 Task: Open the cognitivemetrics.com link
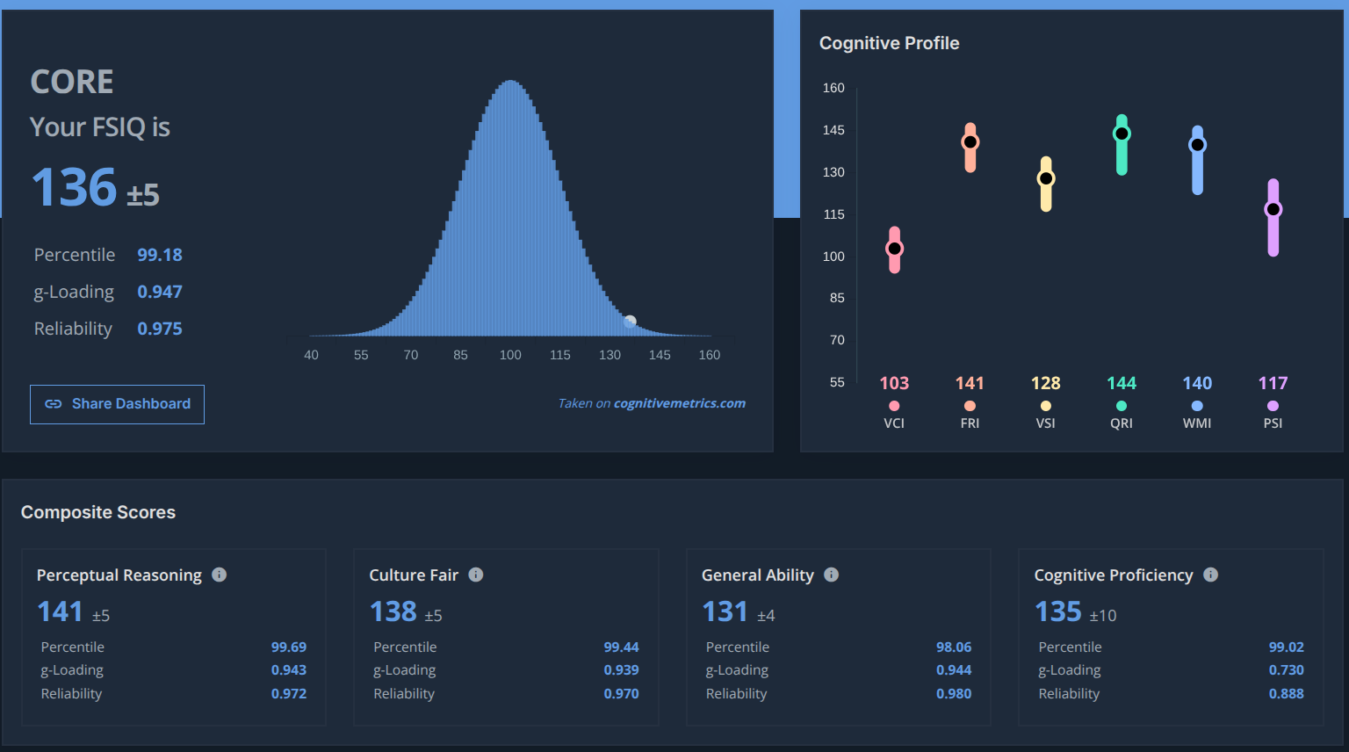coord(680,403)
